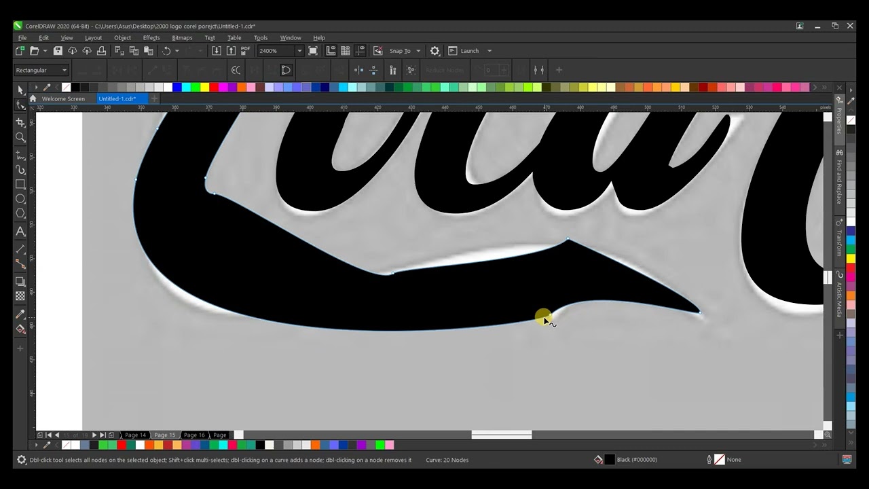Activate the Shape node-editing tool

[x=20, y=105]
